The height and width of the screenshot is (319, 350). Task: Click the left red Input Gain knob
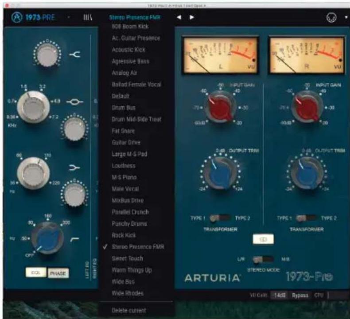(x=220, y=108)
